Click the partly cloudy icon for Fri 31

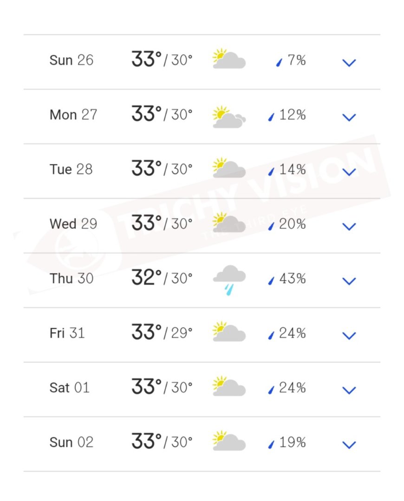228,332
